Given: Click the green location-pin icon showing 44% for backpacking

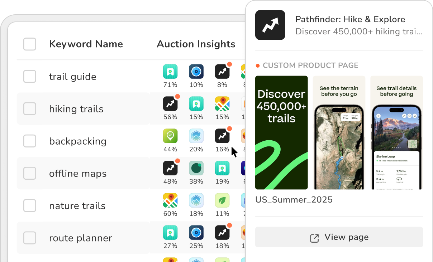Looking at the screenshot, I should [x=170, y=136].
